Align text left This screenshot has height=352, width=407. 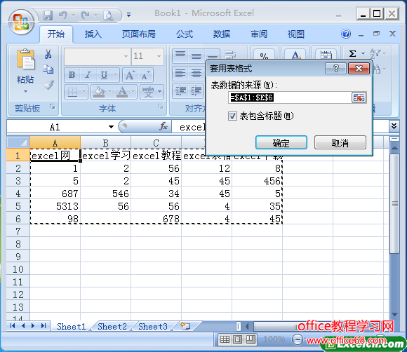[180, 74]
